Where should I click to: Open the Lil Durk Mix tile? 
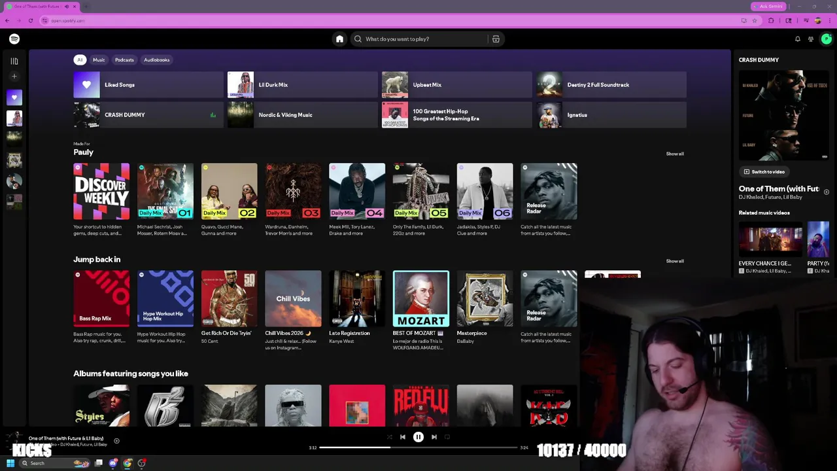pos(303,84)
